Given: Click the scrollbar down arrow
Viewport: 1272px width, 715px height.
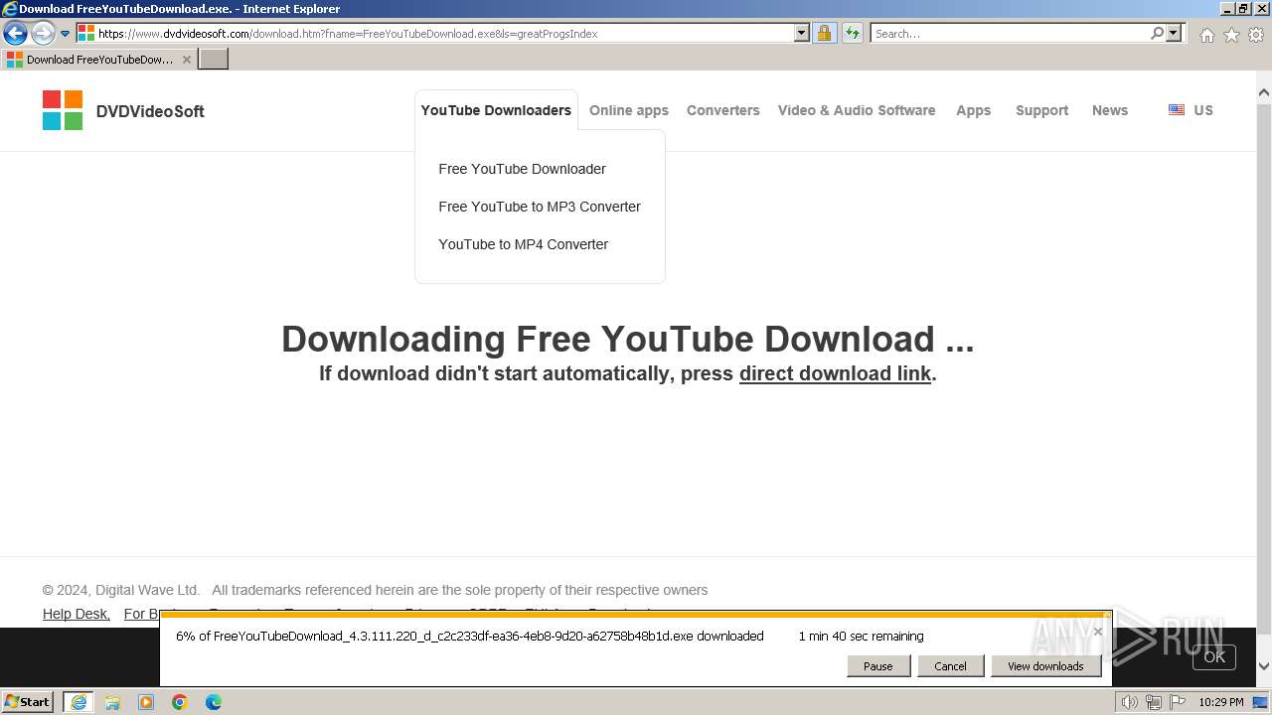Looking at the screenshot, I should pos(1264,666).
